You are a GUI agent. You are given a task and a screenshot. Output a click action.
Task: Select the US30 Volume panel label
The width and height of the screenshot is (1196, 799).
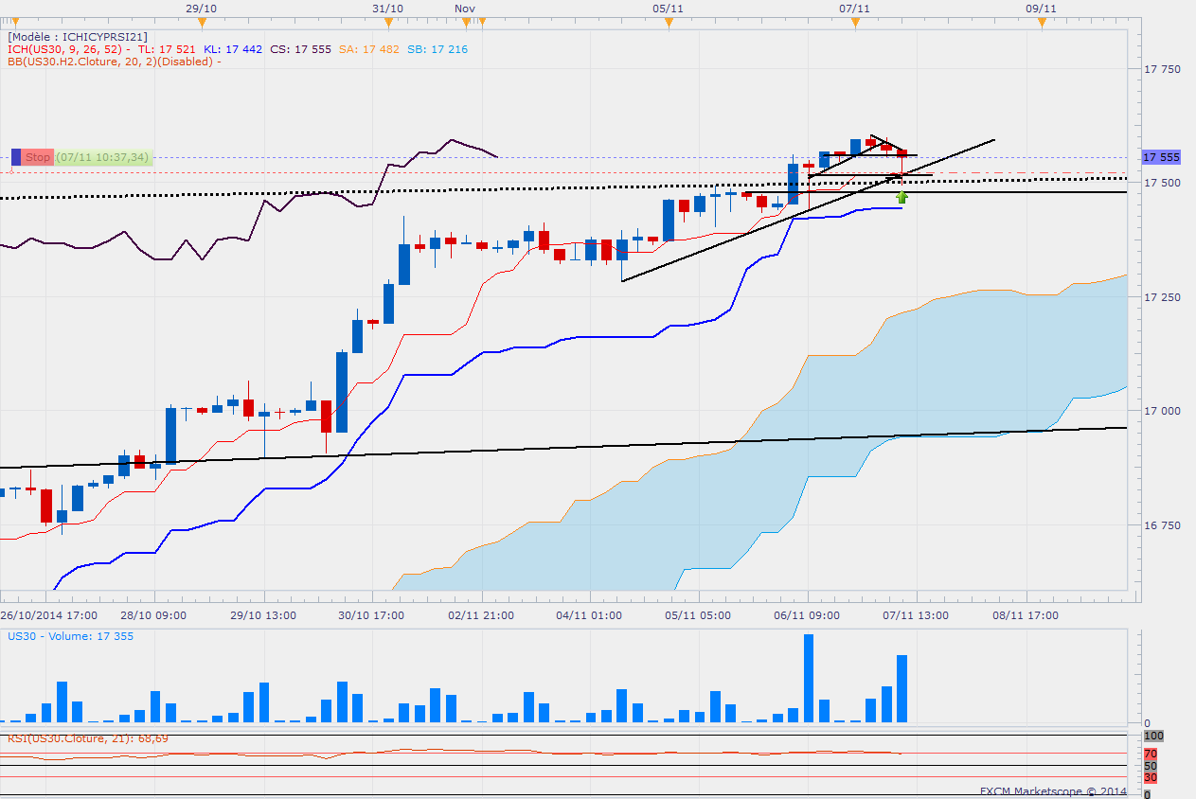coord(70,636)
